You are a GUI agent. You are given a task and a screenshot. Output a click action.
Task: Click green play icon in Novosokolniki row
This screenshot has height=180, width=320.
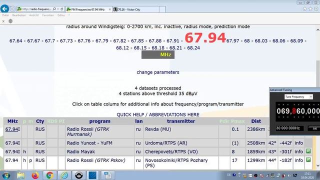pos(308,160)
